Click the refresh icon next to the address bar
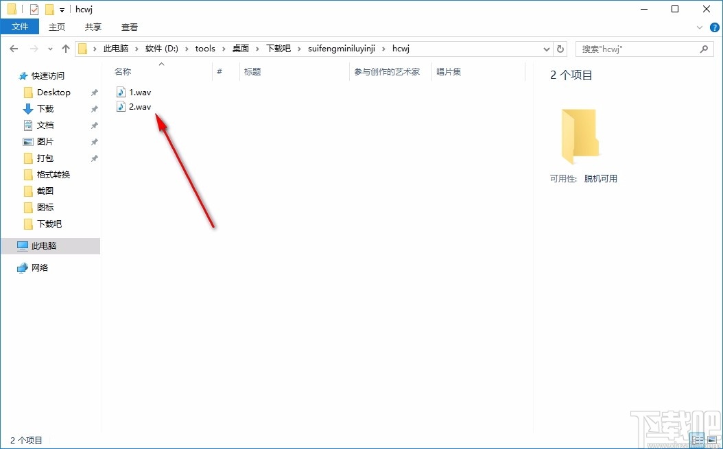Screen dimensions: 723x449 pos(560,49)
